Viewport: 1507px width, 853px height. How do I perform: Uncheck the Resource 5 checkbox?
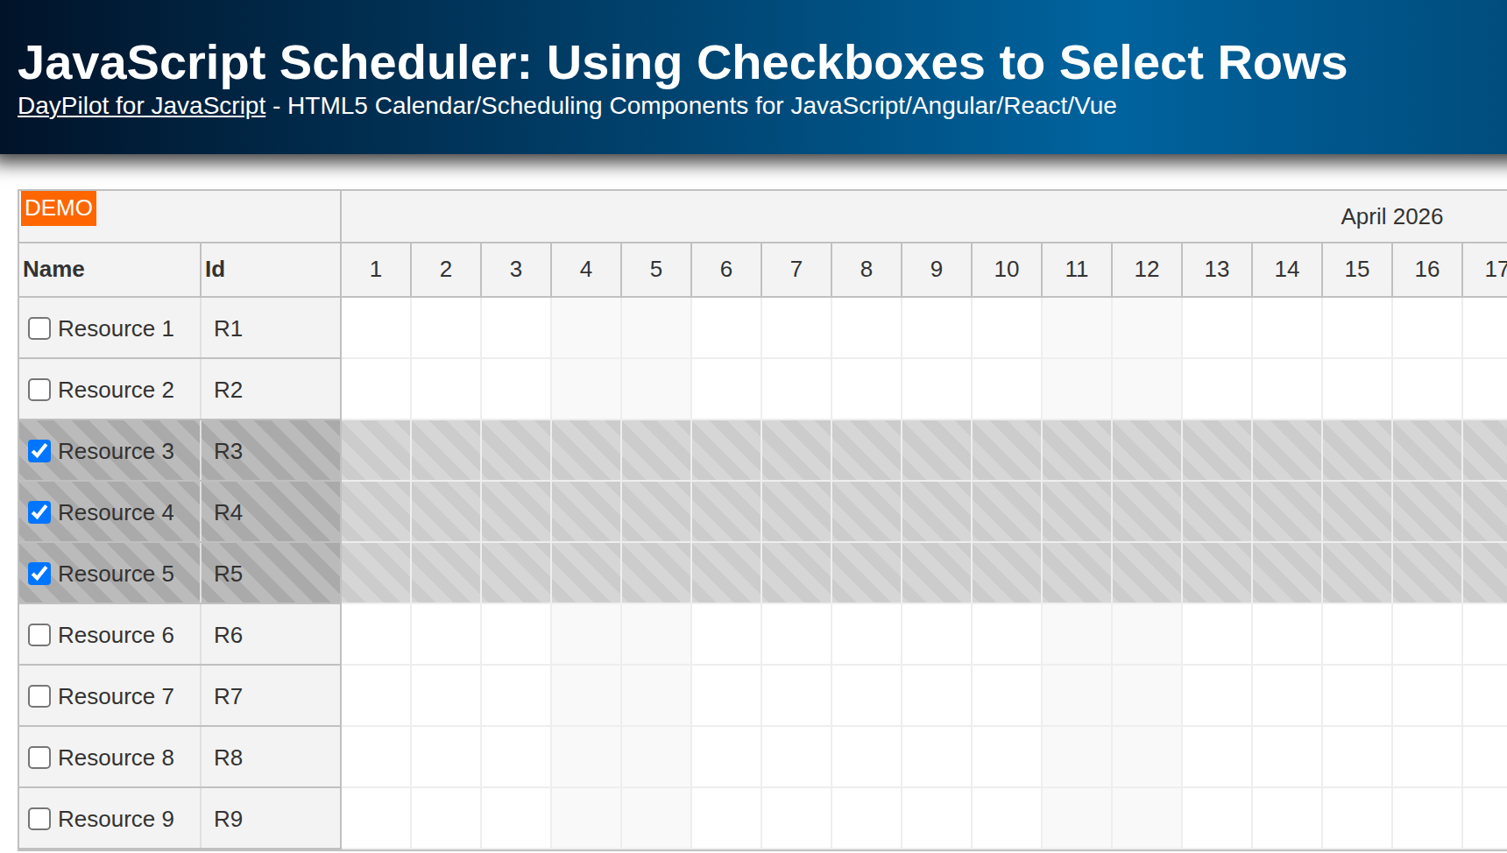coord(39,574)
